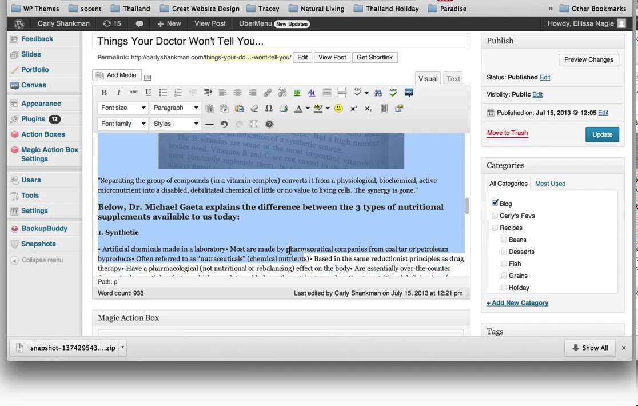The image size is (638, 406).
Task: Open the Styles dropdown
Action: pos(176,124)
